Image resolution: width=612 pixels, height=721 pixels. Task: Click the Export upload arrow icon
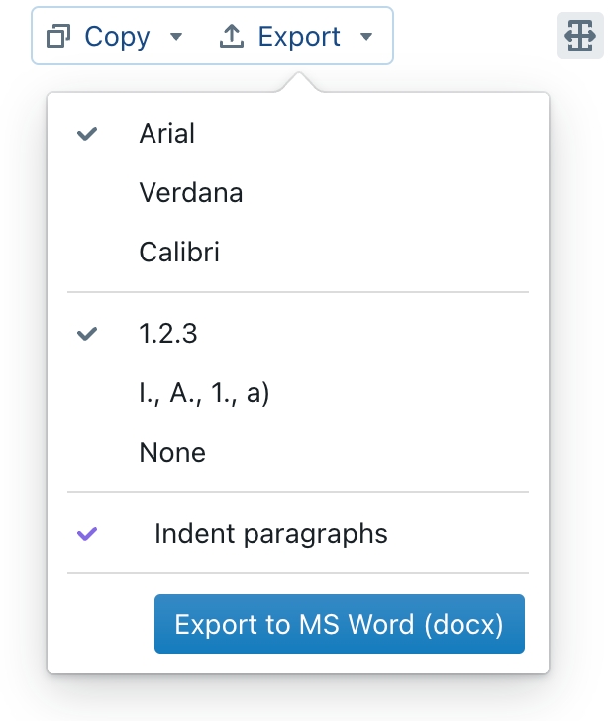[232, 36]
